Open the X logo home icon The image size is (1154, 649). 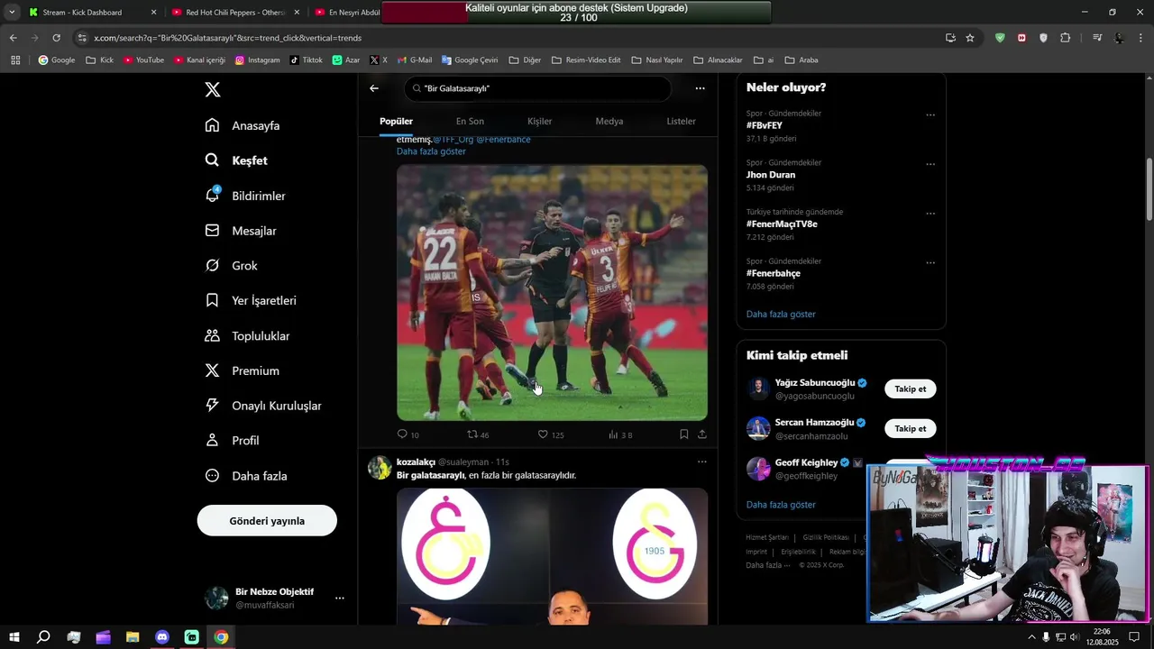213,89
